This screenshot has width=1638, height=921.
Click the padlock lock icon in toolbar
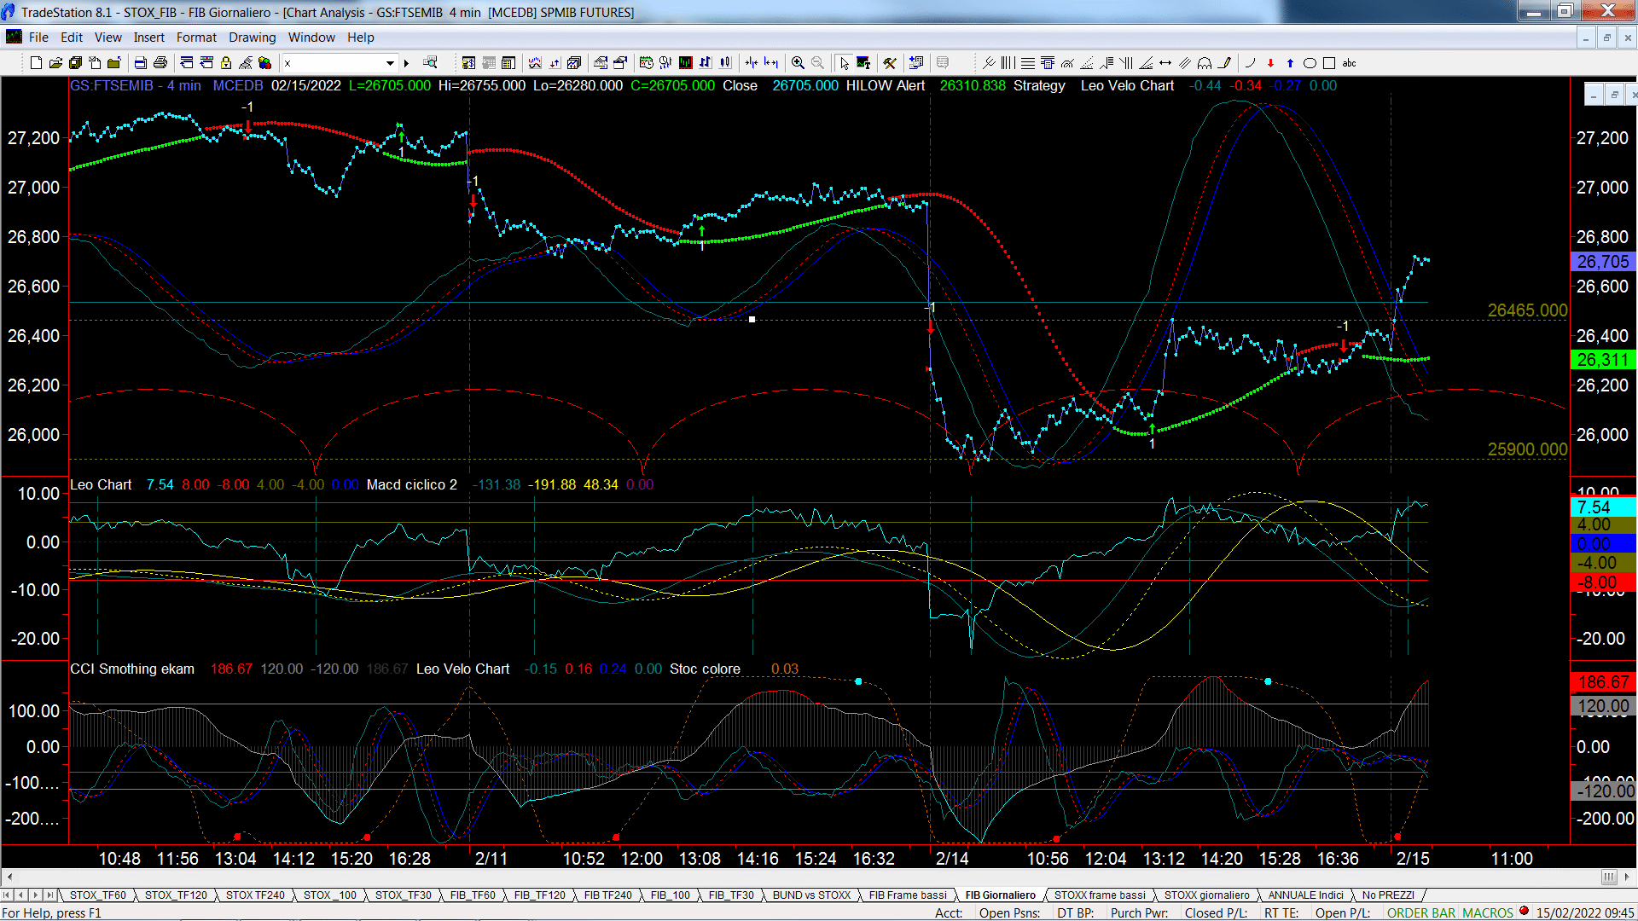point(226,63)
